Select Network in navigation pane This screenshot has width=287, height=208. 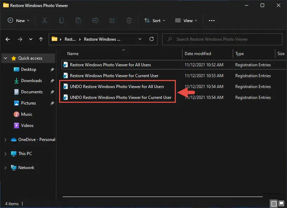[26, 168]
